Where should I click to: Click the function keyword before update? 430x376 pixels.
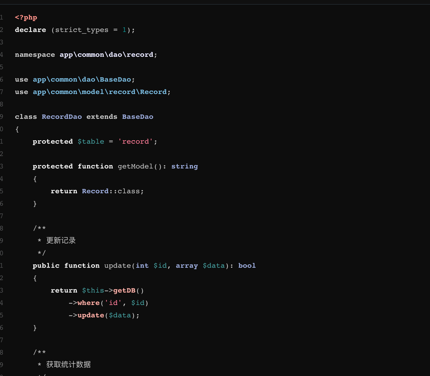[x=82, y=266]
